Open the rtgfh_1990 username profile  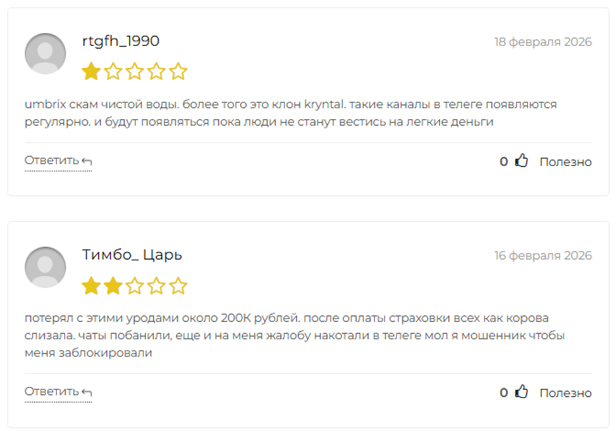[121, 41]
